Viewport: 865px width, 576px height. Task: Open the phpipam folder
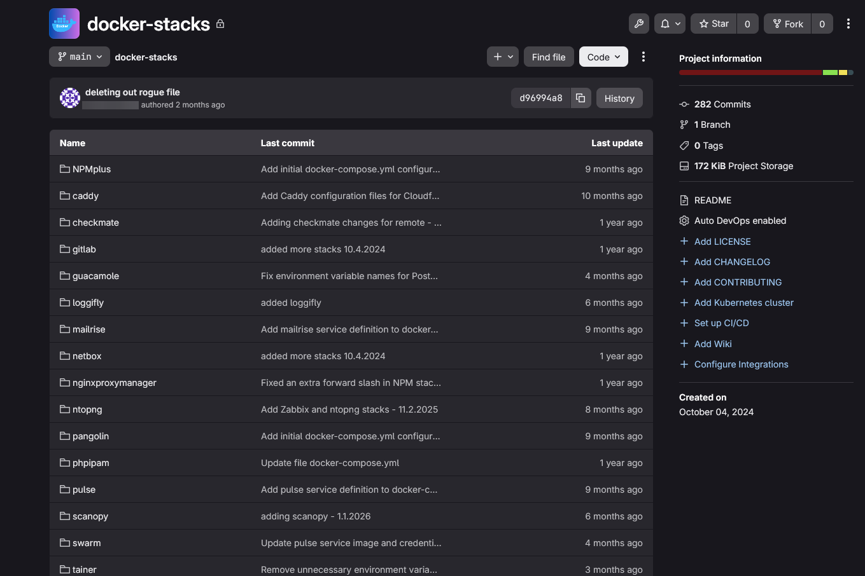coord(90,463)
